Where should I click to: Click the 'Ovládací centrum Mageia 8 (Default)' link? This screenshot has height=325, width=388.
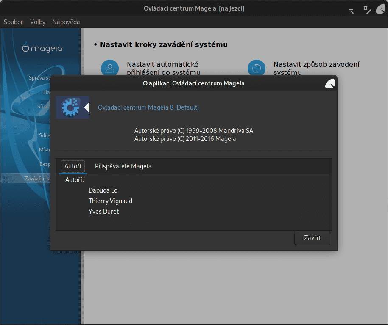[148, 107]
